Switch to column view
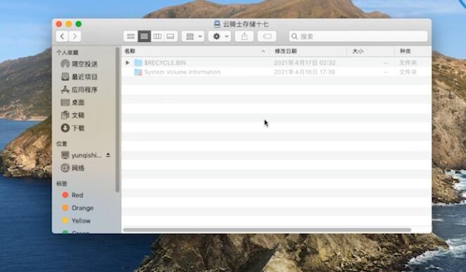 (x=157, y=36)
